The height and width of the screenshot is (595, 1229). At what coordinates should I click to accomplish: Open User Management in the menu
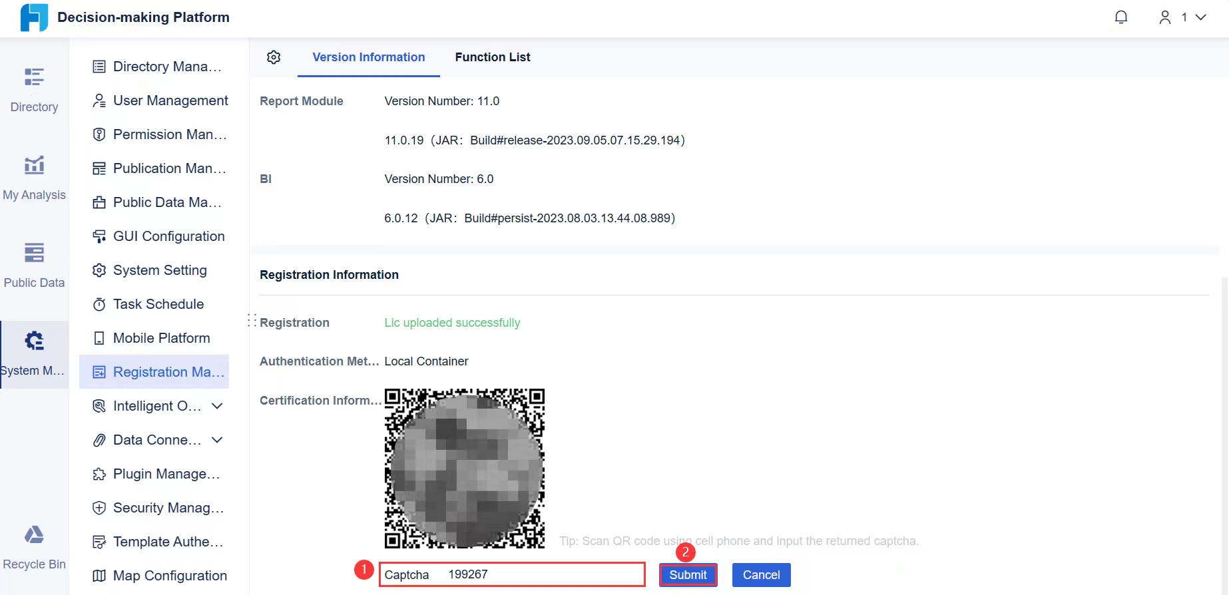click(x=154, y=100)
